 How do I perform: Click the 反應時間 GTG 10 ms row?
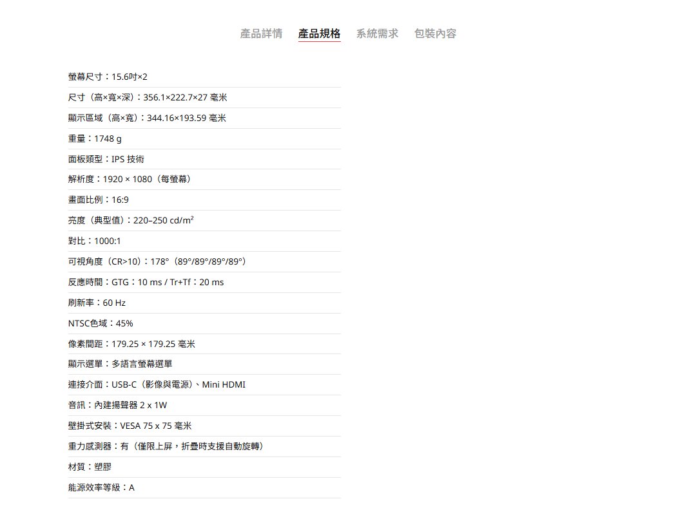point(146,283)
